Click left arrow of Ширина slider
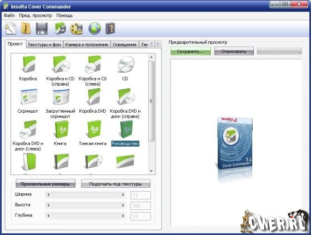311x235 pixels. tap(48, 195)
